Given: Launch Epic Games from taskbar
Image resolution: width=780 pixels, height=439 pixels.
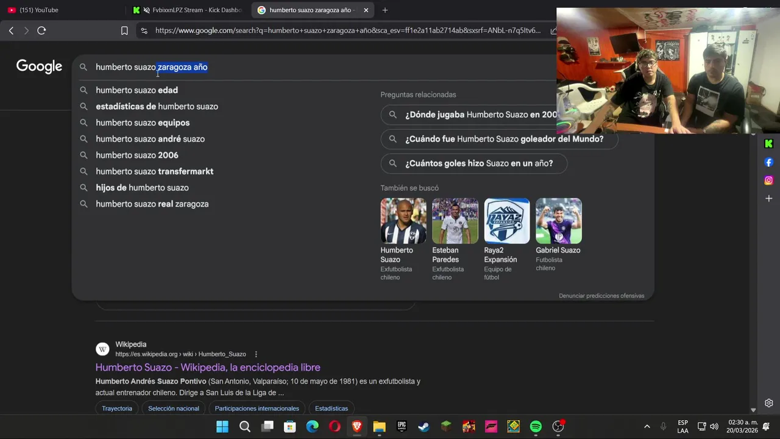Looking at the screenshot, I should [x=402, y=426].
